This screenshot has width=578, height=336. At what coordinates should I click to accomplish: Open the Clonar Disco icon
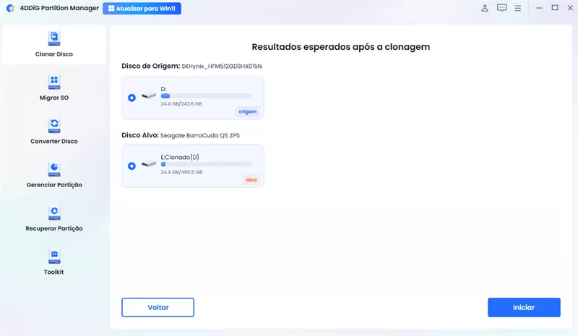pyautogui.click(x=54, y=38)
